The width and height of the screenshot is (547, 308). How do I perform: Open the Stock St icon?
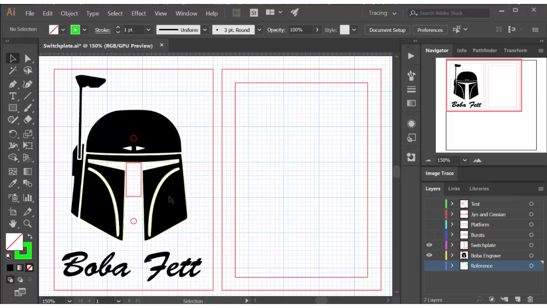pos(254,13)
